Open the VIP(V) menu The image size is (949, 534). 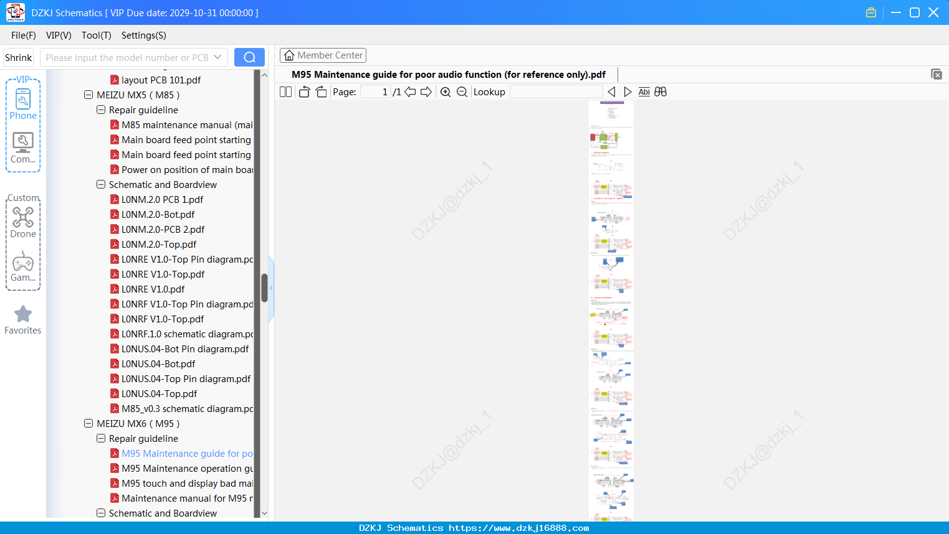(59, 35)
